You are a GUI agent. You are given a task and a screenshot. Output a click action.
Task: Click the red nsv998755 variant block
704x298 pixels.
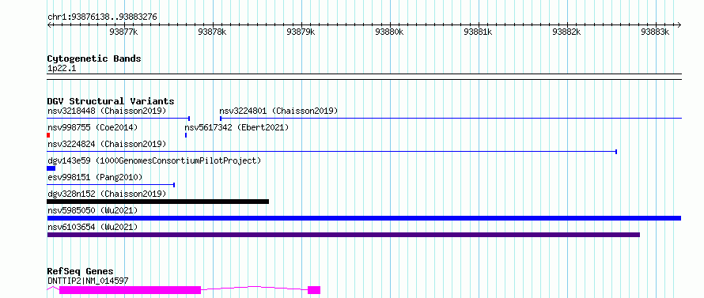tap(48, 135)
